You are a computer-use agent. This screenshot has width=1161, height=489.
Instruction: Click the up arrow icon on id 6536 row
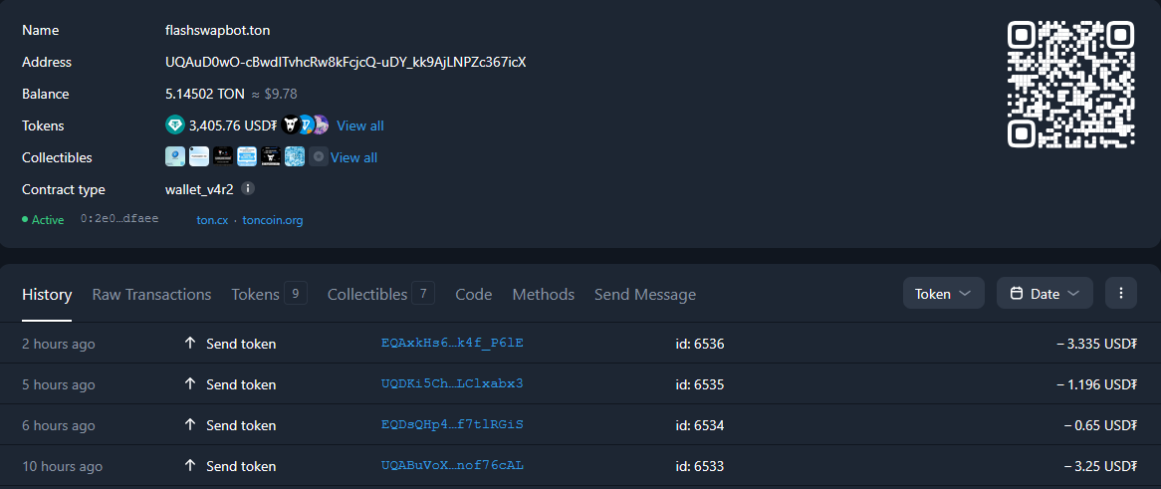pos(190,343)
